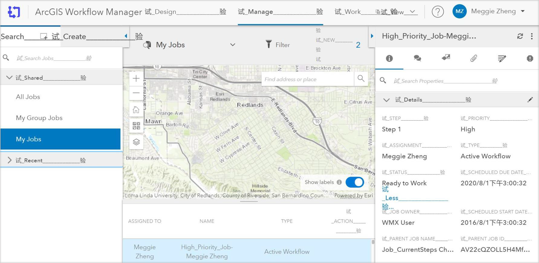Click Active Workflow type cell in table

click(x=287, y=252)
